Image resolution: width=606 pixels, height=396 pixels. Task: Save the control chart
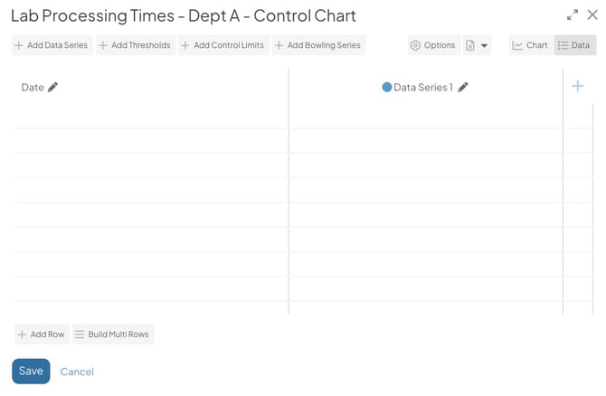[31, 372]
